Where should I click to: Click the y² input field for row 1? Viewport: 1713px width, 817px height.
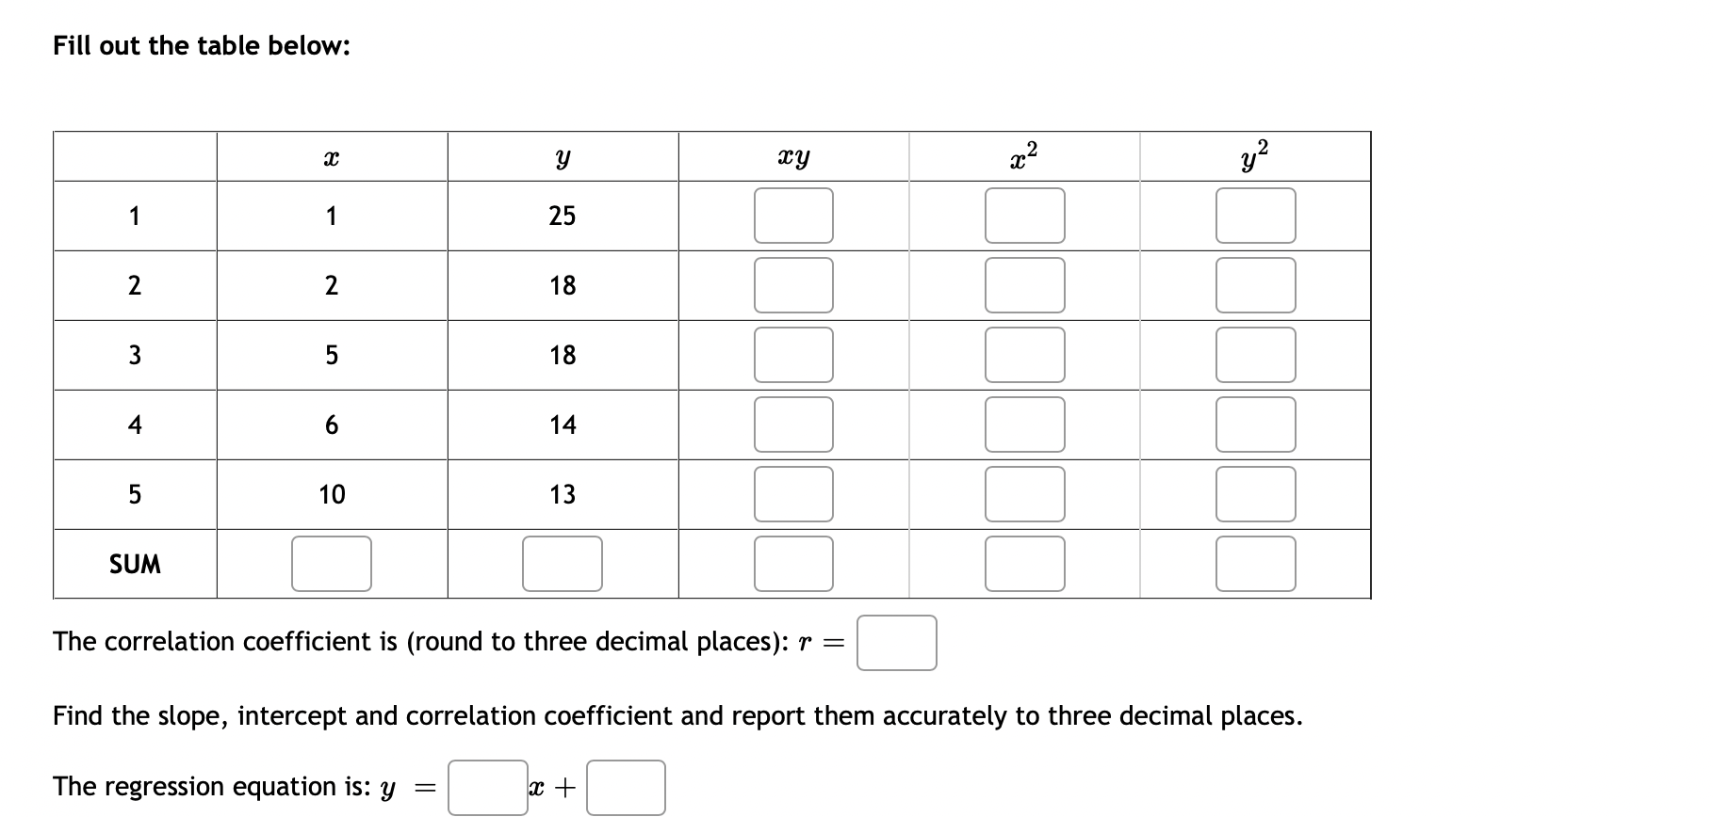pos(1257,216)
